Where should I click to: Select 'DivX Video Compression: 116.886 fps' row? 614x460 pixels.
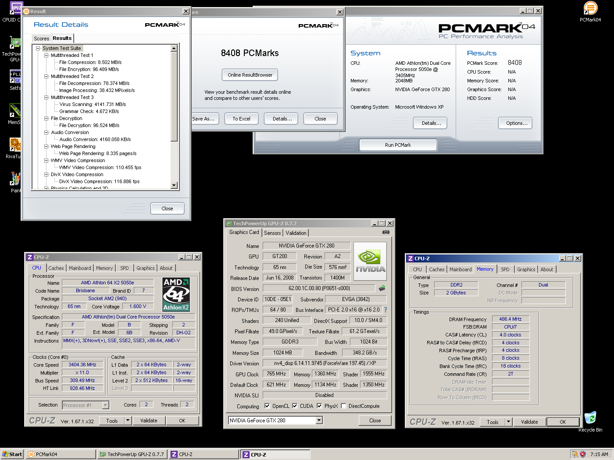click(99, 181)
